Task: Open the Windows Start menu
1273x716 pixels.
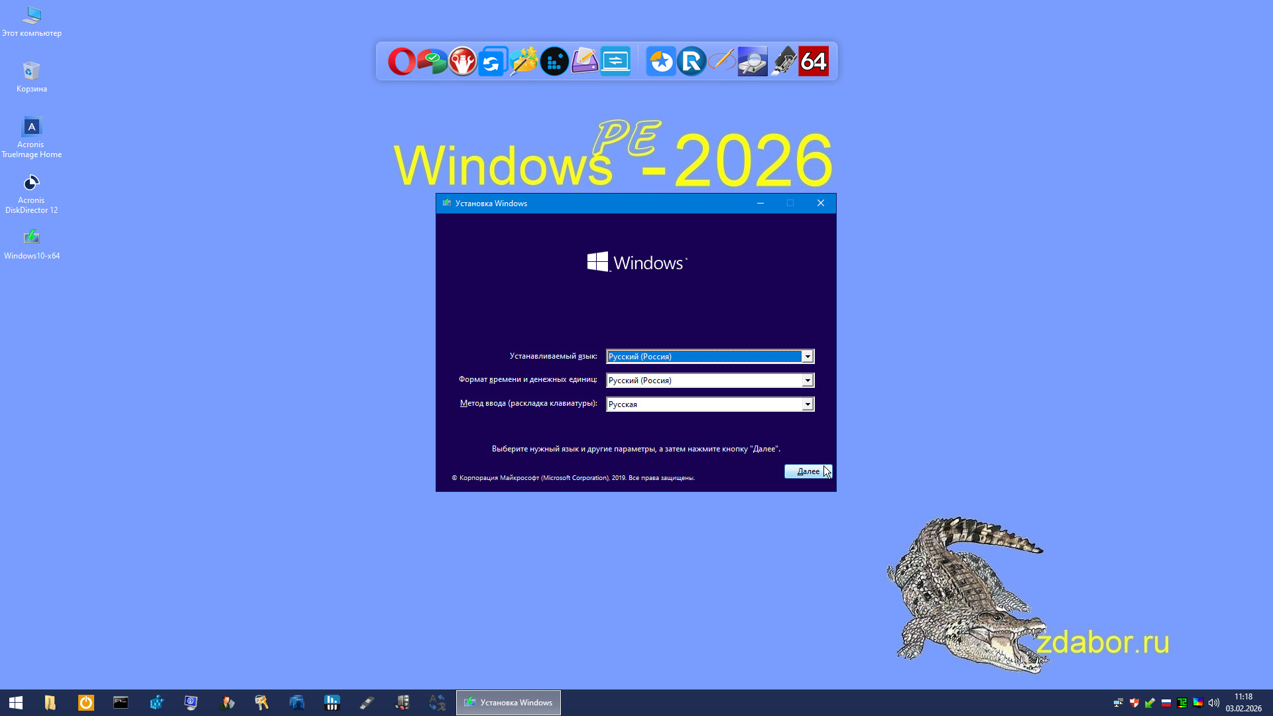Action: [16, 703]
